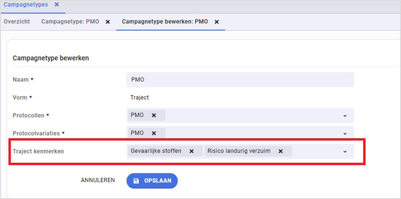Open the Traject kenmerken dropdown

345,152
